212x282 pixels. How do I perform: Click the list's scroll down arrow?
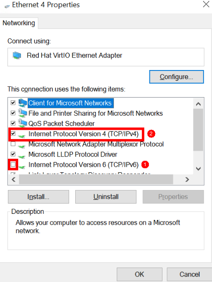coord(198,169)
